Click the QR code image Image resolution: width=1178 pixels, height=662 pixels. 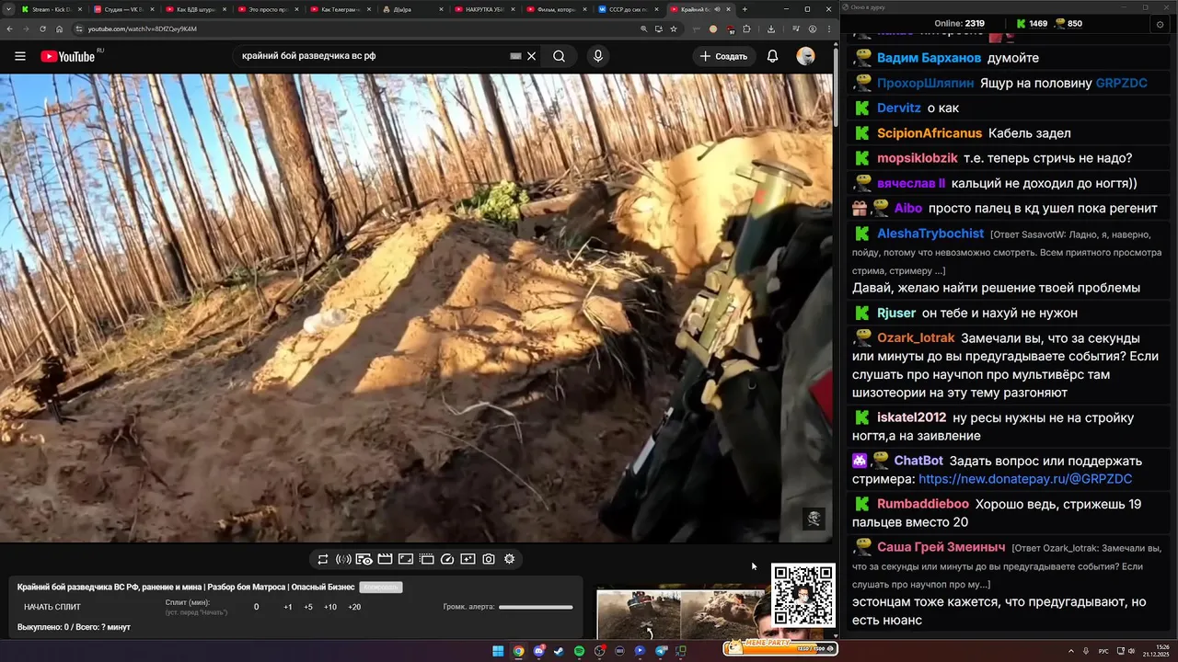tap(803, 596)
